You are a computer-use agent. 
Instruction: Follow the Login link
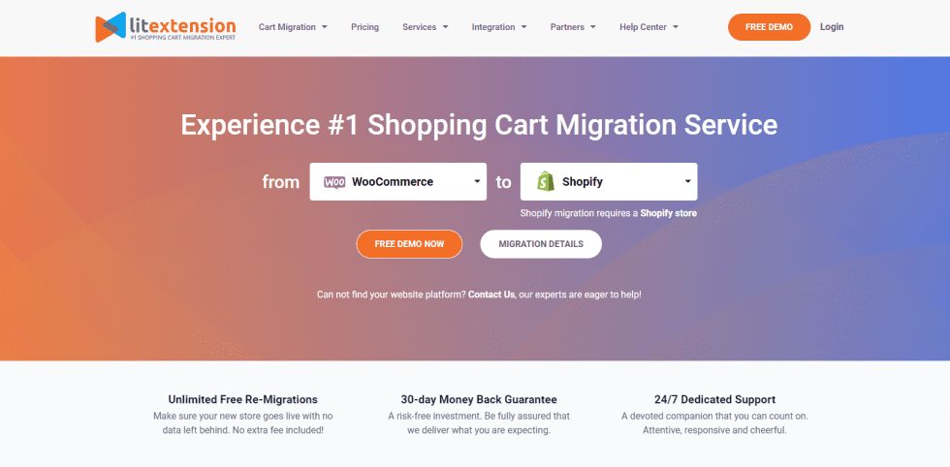[832, 27]
